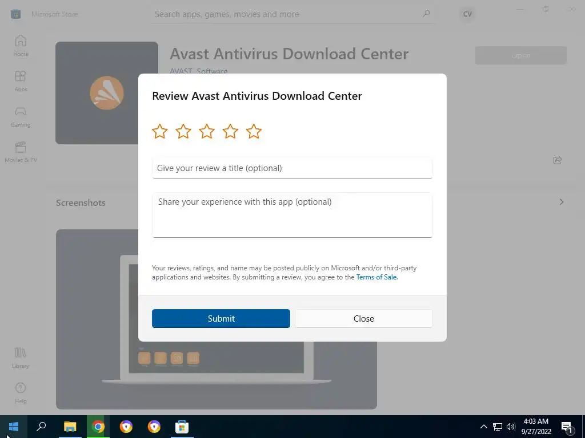Click Microsoft Store taskbar icon
Screen dimensions: 585x438
[182, 427]
